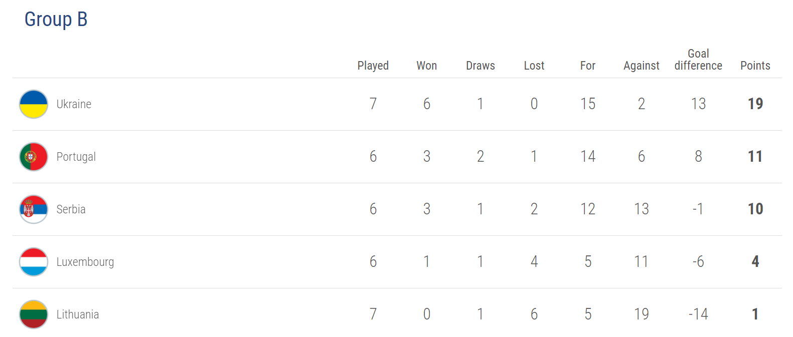Click Lithuania's -14 goal difference value
The width and height of the screenshot is (793, 337).
(698, 314)
